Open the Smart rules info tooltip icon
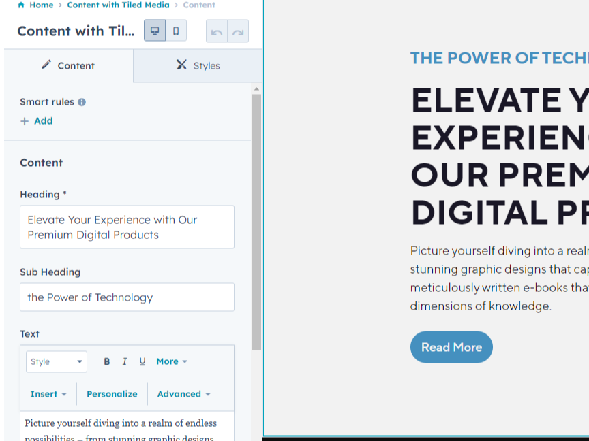Viewport: 589px width, 441px height. coord(82,103)
